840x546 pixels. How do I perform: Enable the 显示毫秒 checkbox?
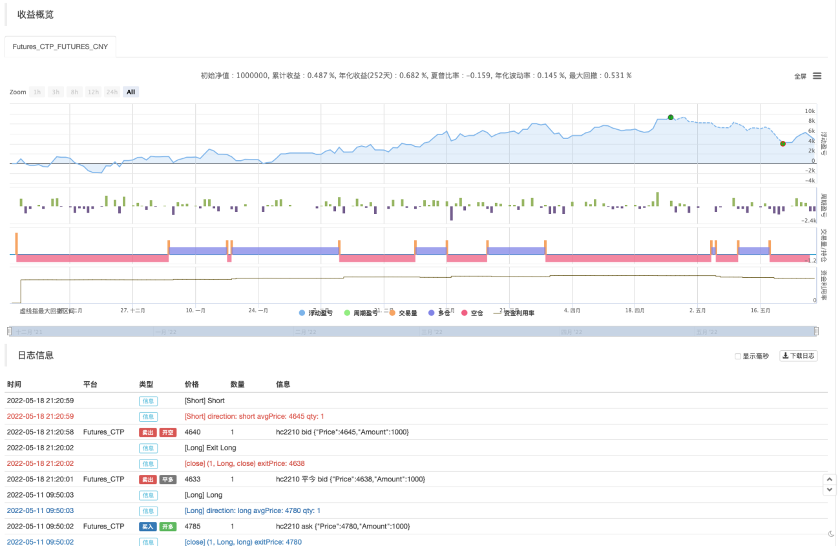[738, 356]
